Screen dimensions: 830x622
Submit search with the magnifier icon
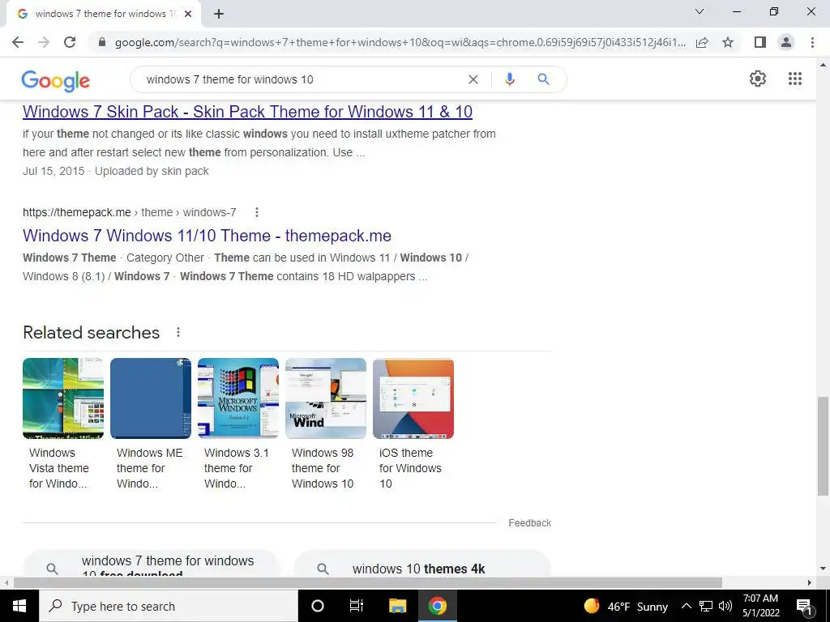click(x=543, y=79)
